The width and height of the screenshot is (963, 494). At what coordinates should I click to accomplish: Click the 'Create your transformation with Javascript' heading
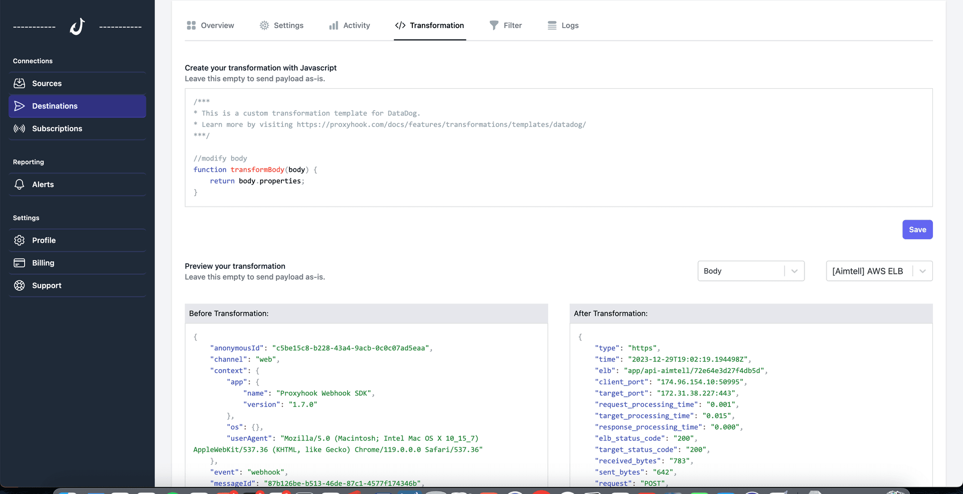(260, 68)
